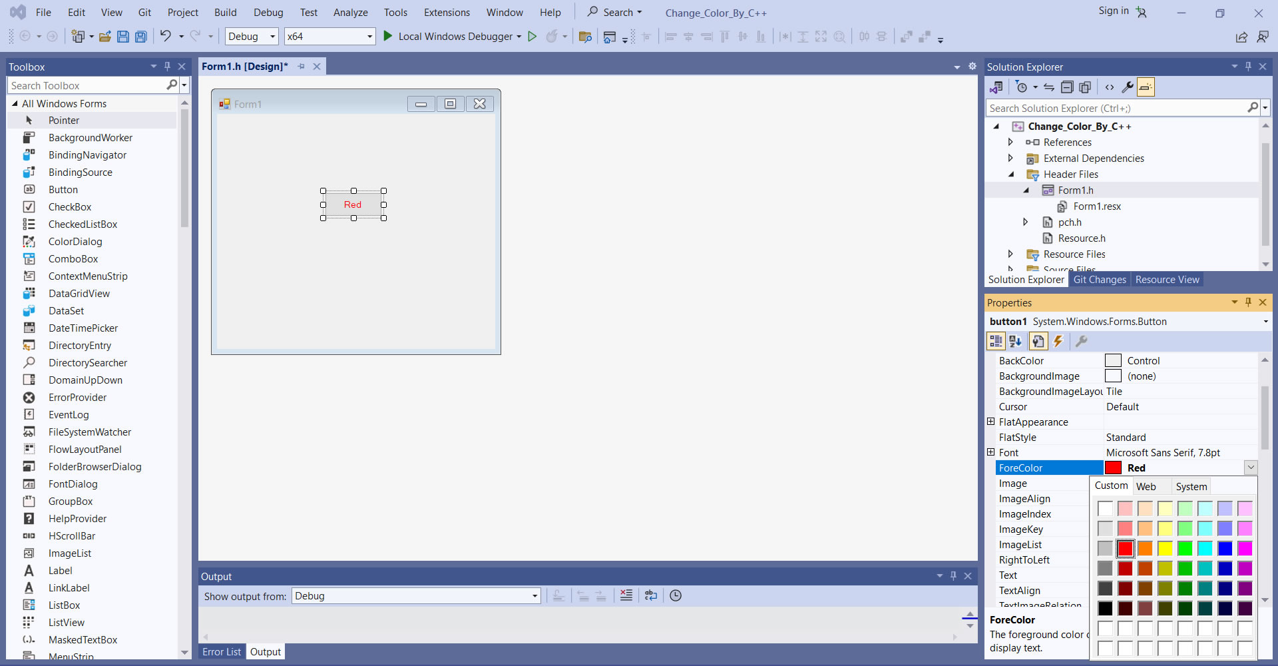Switch to the Web tab in color picker
This screenshot has width=1278, height=666.
tap(1146, 486)
